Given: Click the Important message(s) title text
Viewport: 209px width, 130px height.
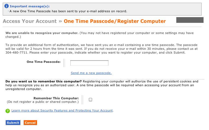Looking at the screenshot, I should click(30, 6).
